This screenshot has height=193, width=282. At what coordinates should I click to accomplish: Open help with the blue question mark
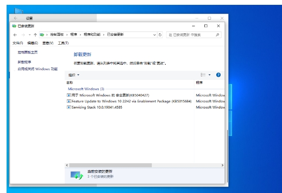coord(218,75)
